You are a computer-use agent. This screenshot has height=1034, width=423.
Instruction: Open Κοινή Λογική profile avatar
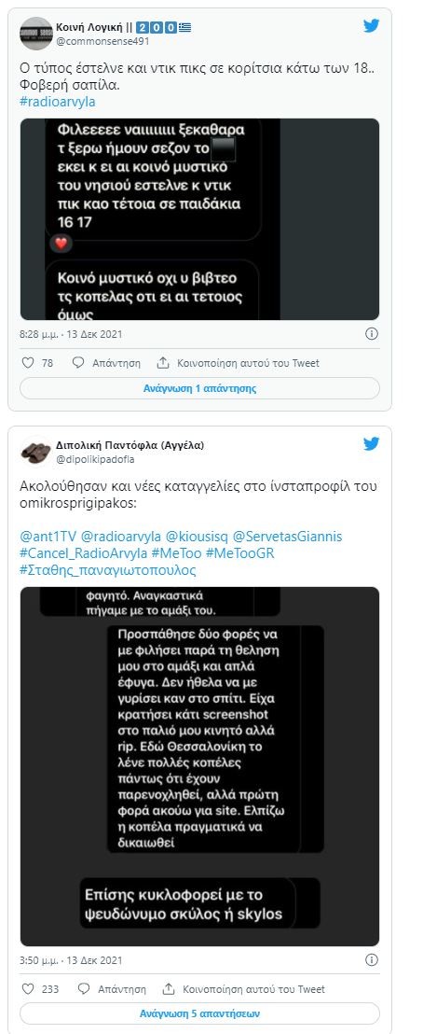36,34
